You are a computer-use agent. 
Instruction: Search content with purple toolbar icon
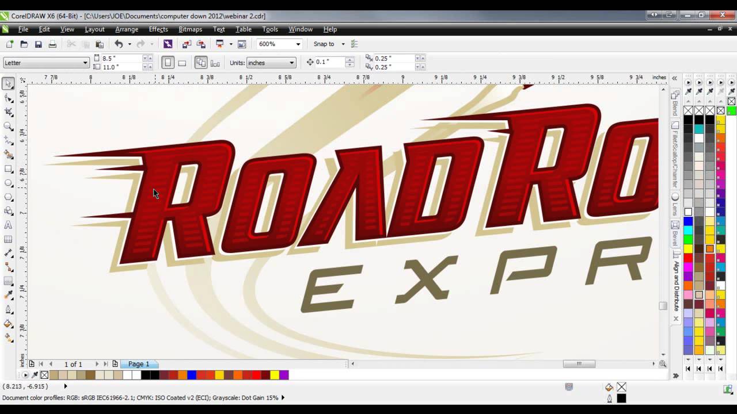click(x=168, y=44)
